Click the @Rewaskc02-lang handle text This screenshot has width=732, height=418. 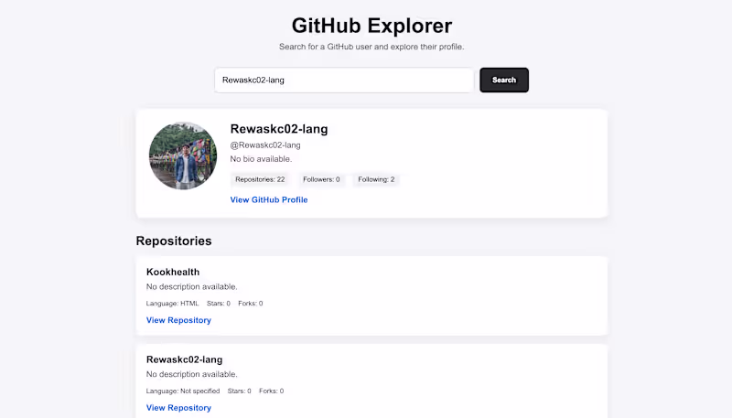pos(265,145)
